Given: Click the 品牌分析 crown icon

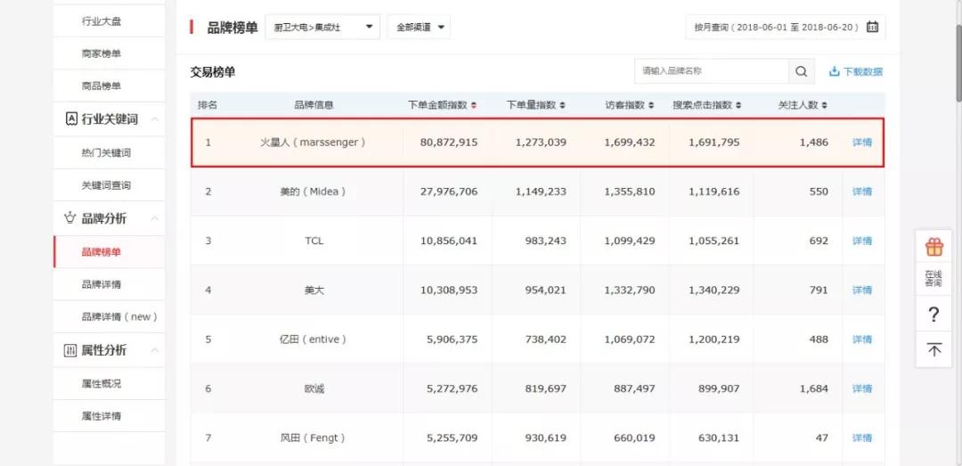Looking at the screenshot, I should [x=70, y=218].
